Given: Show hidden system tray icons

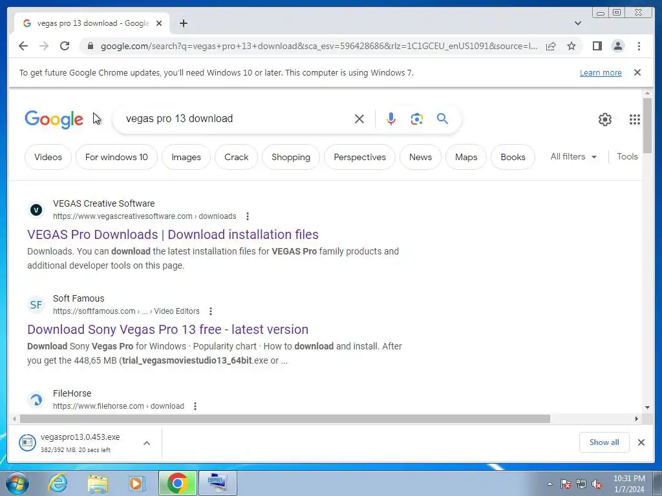Looking at the screenshot, I should [x=550, y=484].
